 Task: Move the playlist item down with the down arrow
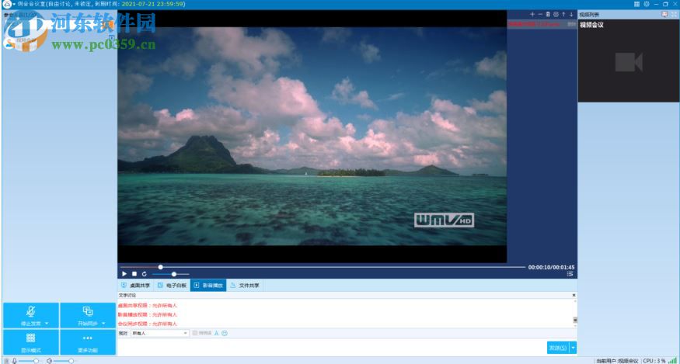coord(571,14)
